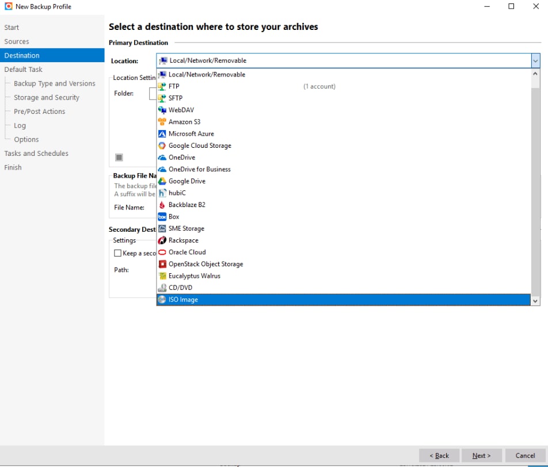Screen dimensions: 548x467
Task: Click the SME Storage icon
Action: pyautogui.click(x=162, y=228)
